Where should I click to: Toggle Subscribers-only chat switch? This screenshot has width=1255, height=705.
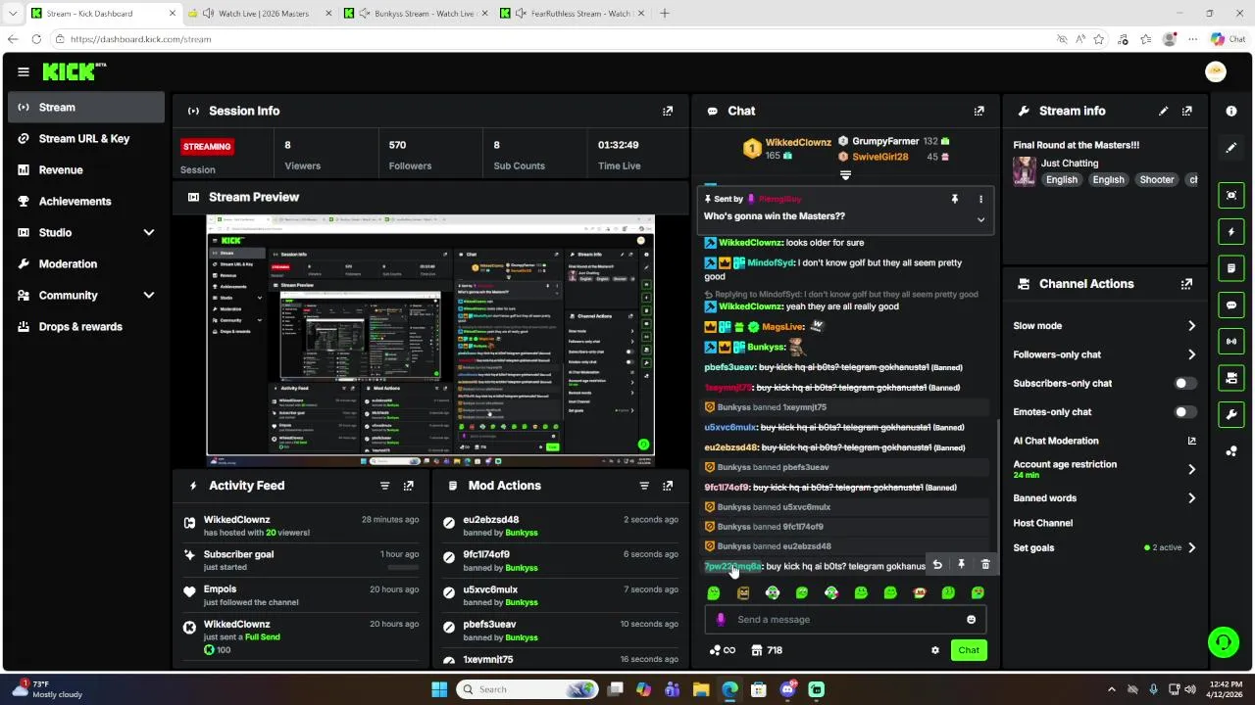[1186, 384]
